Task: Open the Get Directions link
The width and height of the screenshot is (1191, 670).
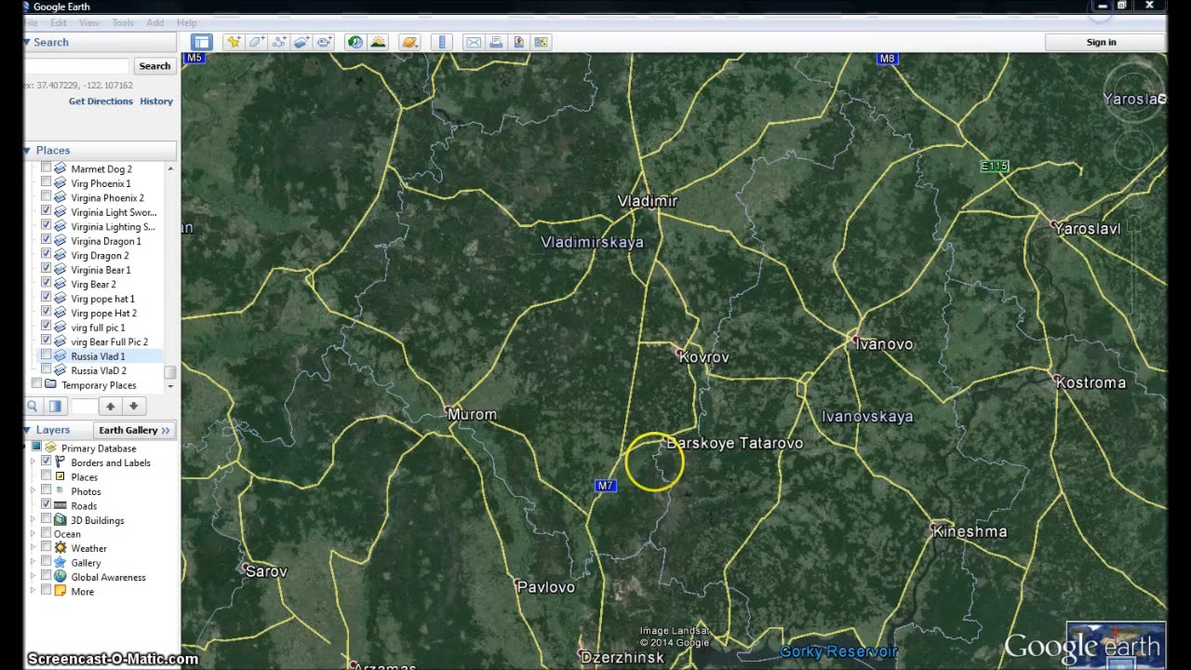Action: click(100, 101)
